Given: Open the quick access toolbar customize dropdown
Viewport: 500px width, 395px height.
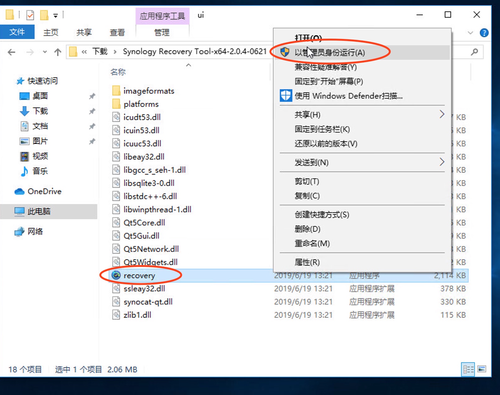Looking at the screenshot, I should pos(56,15).
